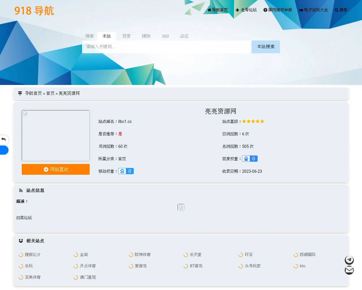The height and width of the screenshot is (290, 362).
Task: Click the Baidu paw 百度权重 badge
Action: coord(250,159)
